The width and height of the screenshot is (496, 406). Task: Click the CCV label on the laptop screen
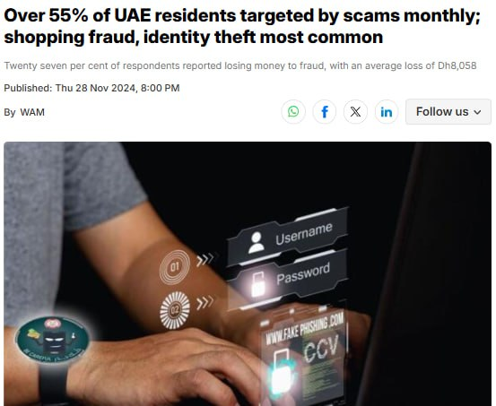pos(321,349)
